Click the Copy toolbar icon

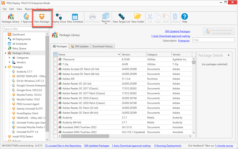pos(158,18)
